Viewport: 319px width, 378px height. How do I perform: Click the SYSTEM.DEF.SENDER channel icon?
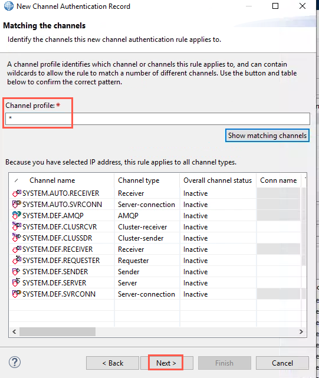[x=16, y=272]
